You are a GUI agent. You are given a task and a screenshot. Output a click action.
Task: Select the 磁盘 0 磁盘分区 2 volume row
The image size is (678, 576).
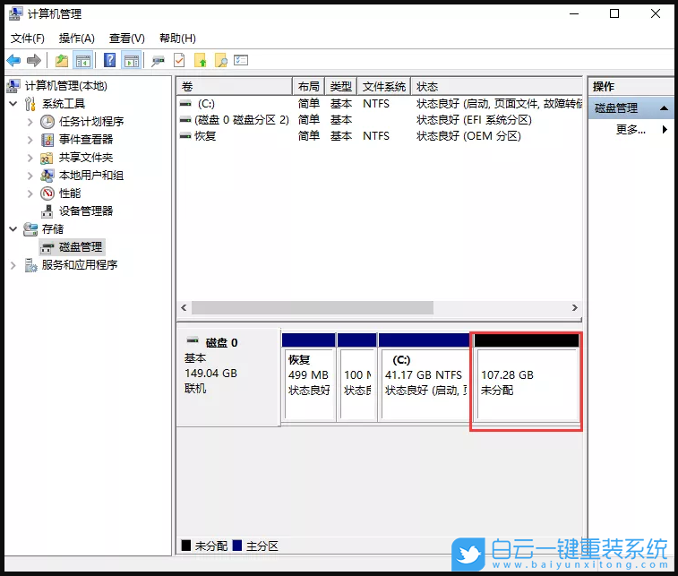coord(380,120)
